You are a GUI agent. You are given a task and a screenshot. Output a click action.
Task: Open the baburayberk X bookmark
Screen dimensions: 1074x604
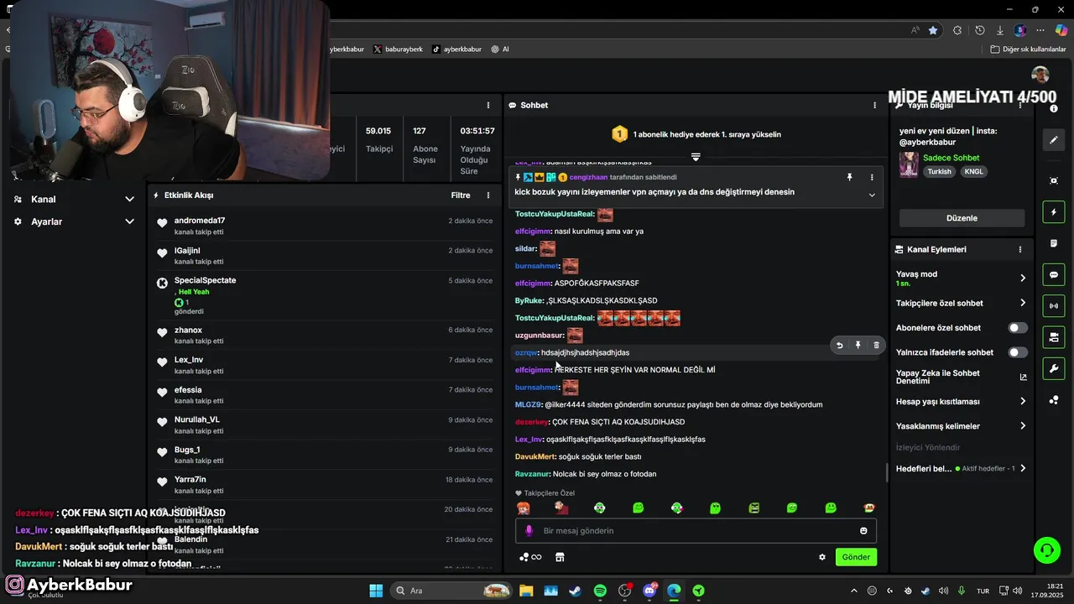pyautogui.click(x=399, y=49)
